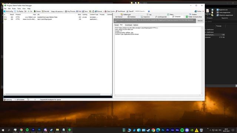
Task: Open the TextWizard tool
Action: pos(120,11)
